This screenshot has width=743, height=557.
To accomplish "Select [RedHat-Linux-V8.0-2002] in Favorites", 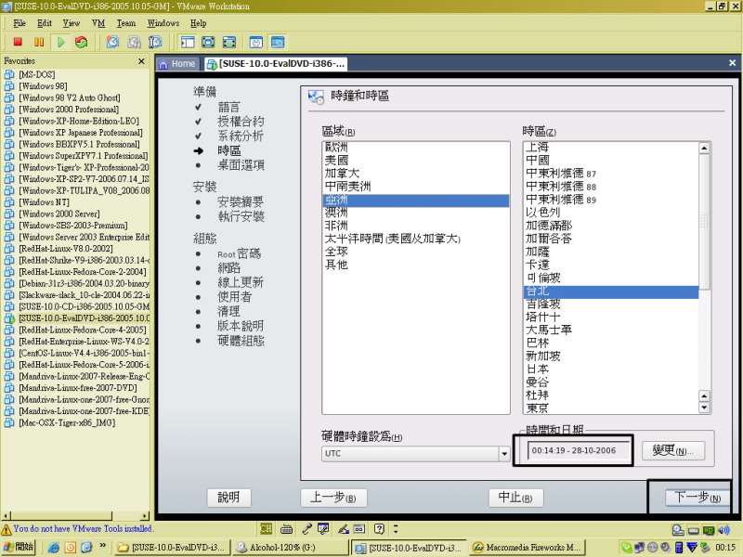I will point(65,249).
